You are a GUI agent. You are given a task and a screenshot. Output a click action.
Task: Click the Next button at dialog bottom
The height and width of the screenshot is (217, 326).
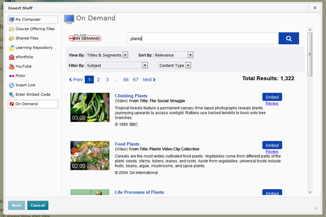17,205
